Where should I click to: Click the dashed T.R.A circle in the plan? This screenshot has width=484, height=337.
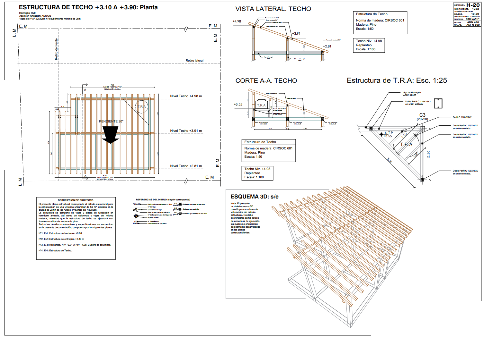click(141, 106)
